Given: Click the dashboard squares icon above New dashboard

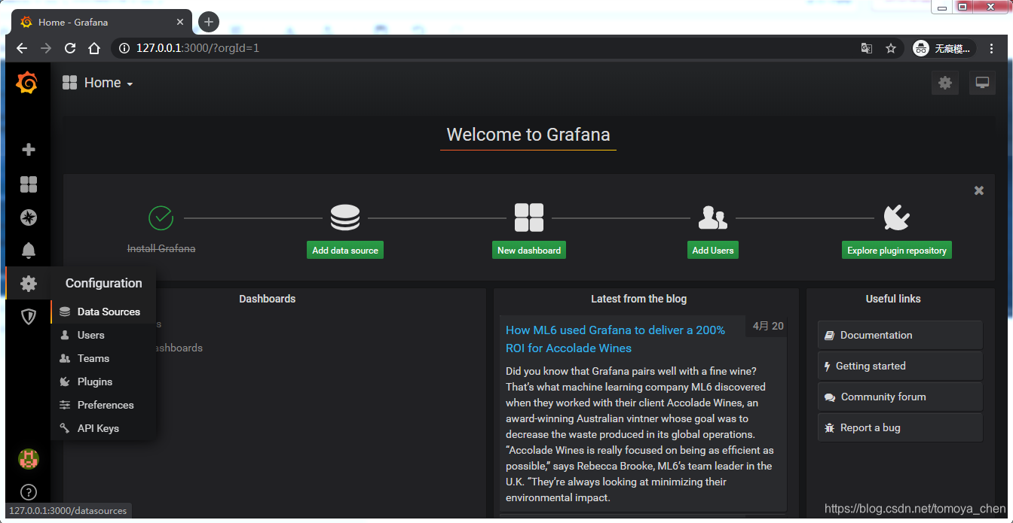Looking at the screenshot, I should pos(529,217).
